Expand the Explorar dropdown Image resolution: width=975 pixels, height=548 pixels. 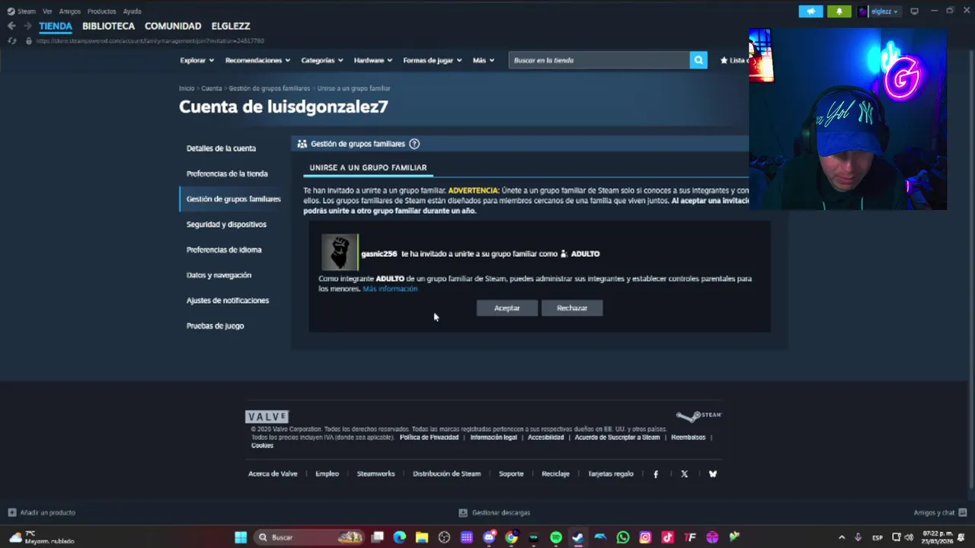[x=197, y=60]
